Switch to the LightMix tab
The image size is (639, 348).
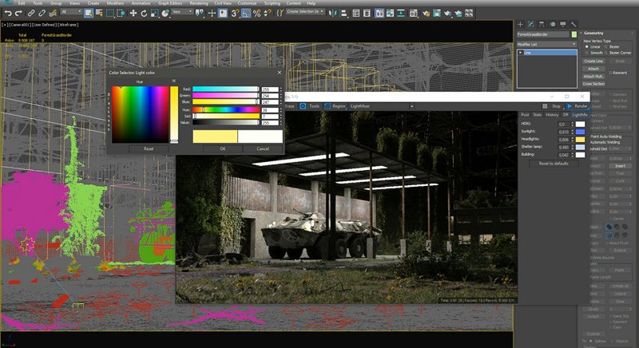pyautogui.click(x=580, y=115)
